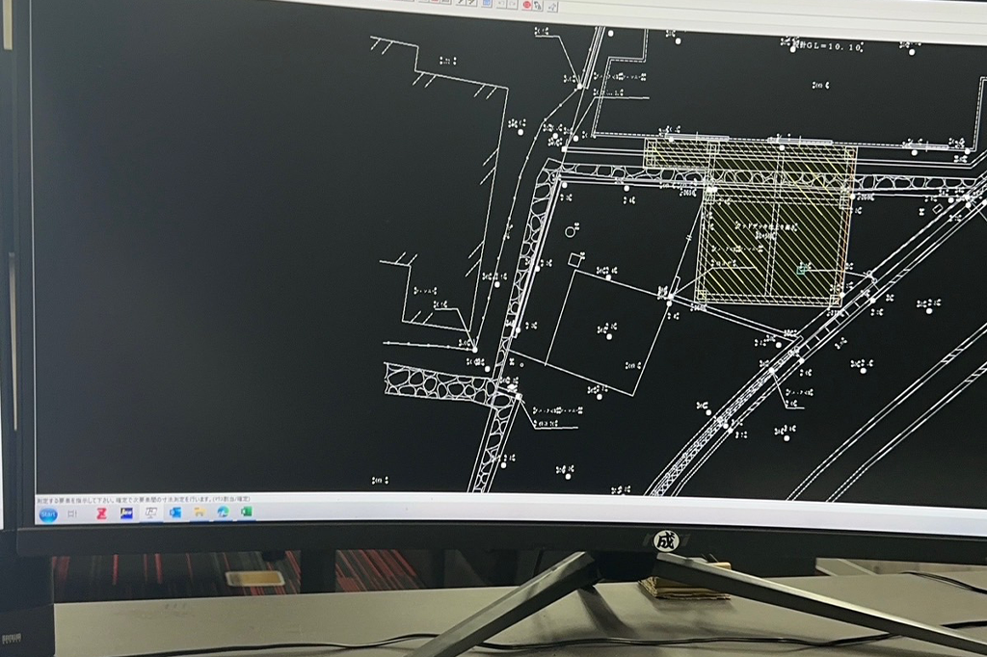Click the toolbar icon right of red circle
Screen dimensions: 987x657
538,5
